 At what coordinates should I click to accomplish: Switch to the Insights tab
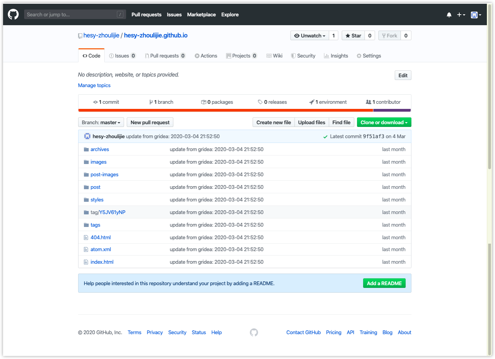[x=336, y=56]
